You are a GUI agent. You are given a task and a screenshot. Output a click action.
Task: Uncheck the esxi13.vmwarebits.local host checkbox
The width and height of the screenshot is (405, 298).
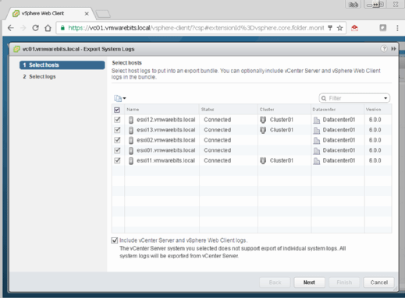(x=117, y=130)
